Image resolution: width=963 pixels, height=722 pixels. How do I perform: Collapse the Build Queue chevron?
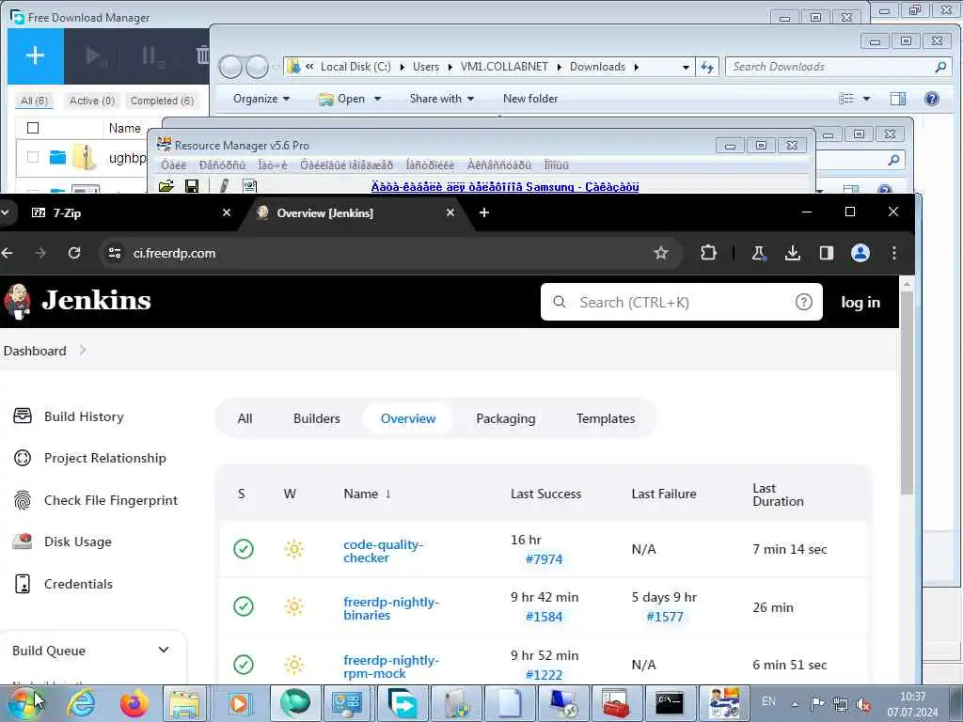tap(164, 650)
